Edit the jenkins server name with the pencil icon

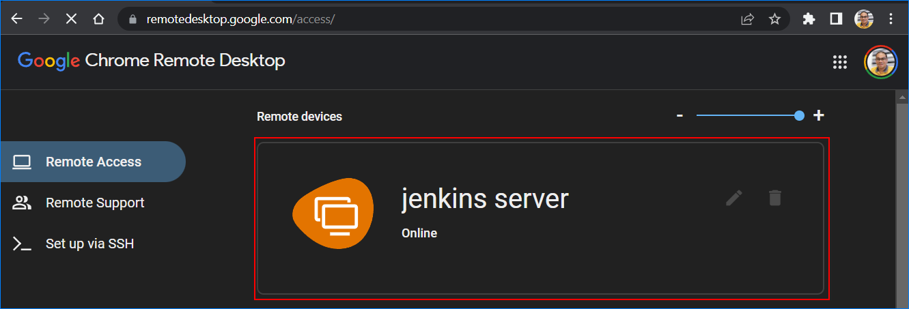pyautogui.click(x=734, y=198)
